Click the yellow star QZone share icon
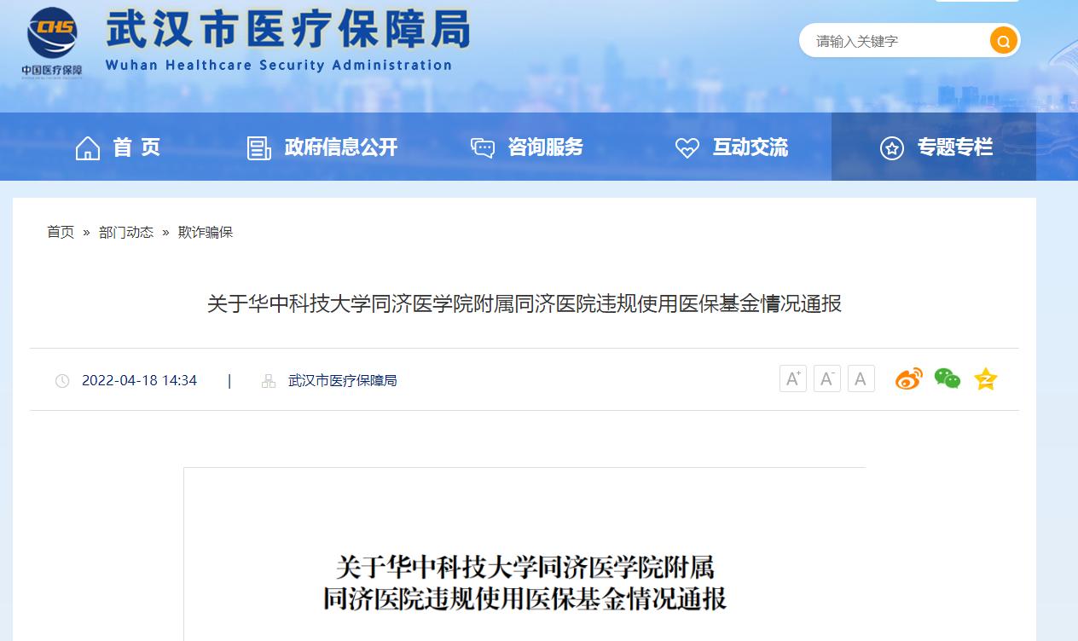This screenshot has width=1078, height=641. [986, 379]
